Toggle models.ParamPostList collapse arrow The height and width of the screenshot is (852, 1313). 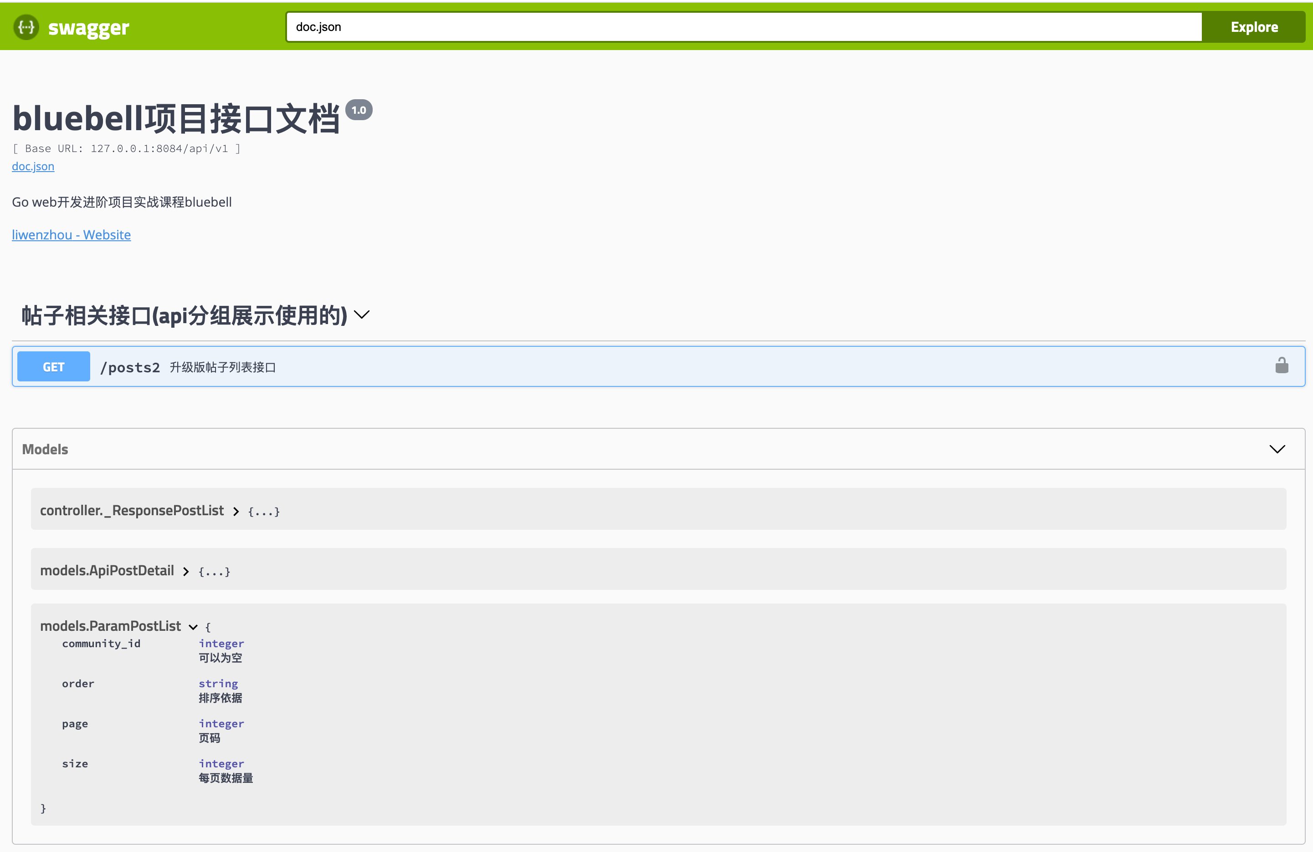pyautogui.click(x=191, y=625)
